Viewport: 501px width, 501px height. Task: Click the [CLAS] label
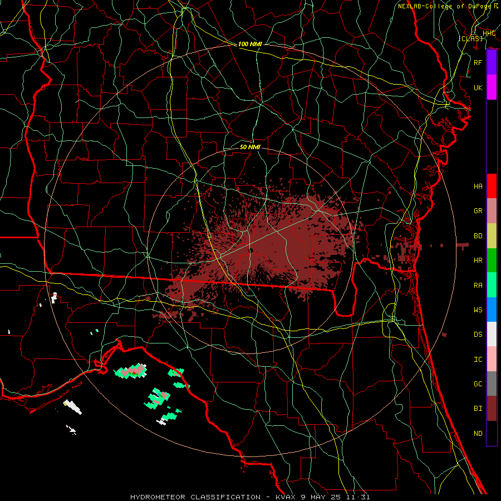470,38
